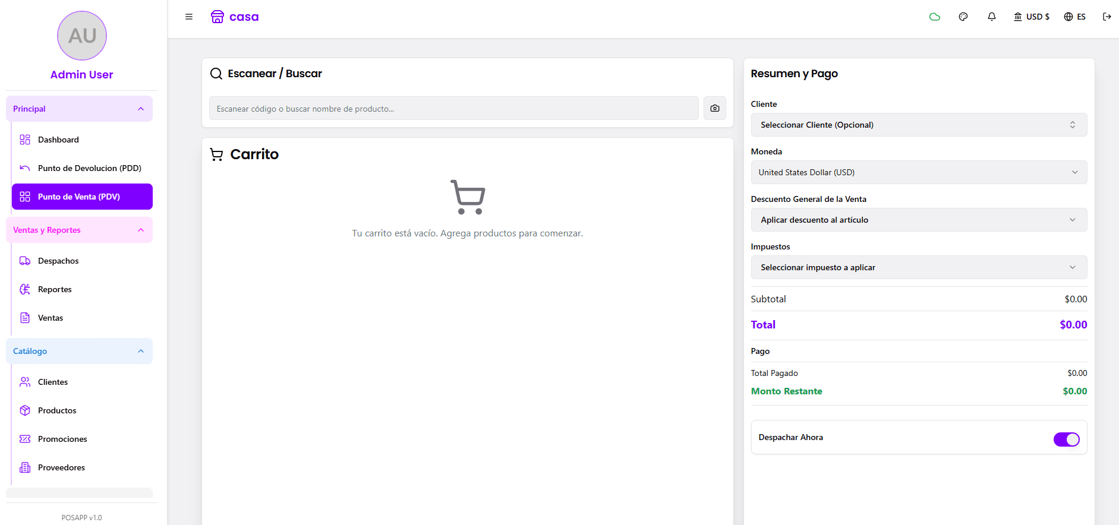Viewport: 1119px width, 525px height.
Task: Click the Admin User avatar
Action: click(x=82, y=36)
